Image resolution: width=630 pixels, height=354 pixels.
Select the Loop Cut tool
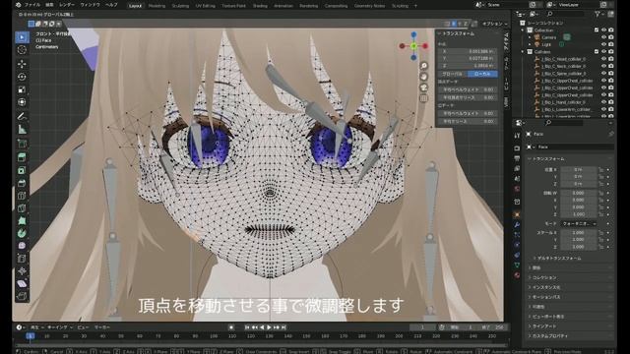(22, 196)
